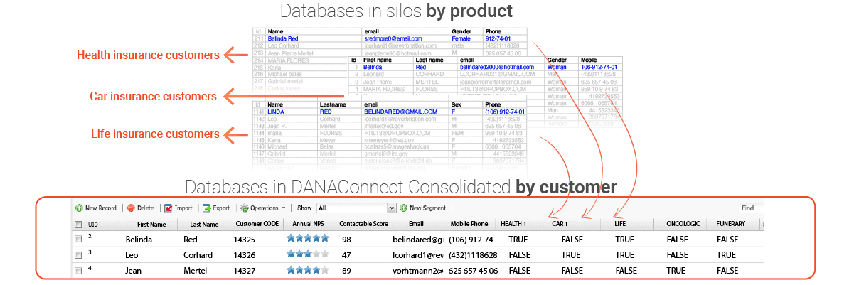Check the checkbox for Leo's row
Viewport: 854px width, 285px height.
[x=78, y=255]
